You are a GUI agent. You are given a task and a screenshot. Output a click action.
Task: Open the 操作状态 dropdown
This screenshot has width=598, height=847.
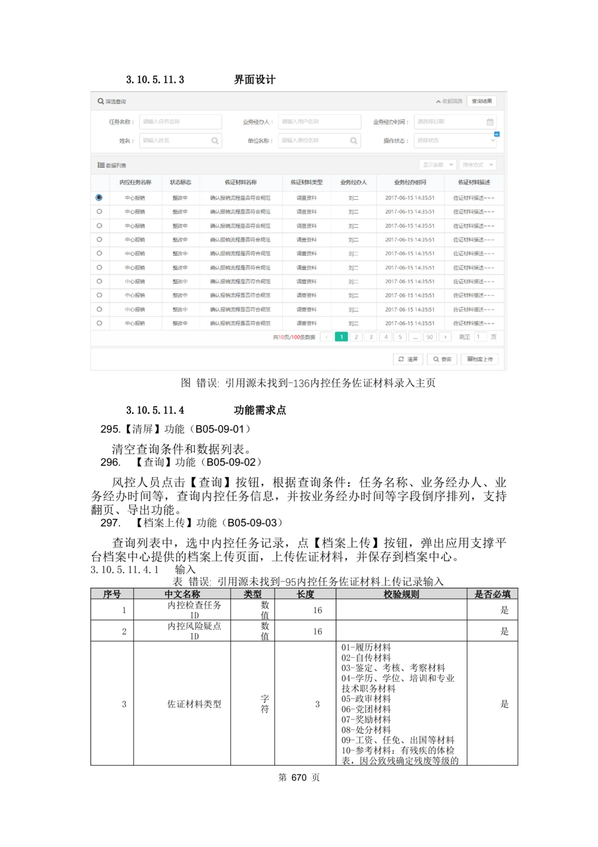[454, 140]
